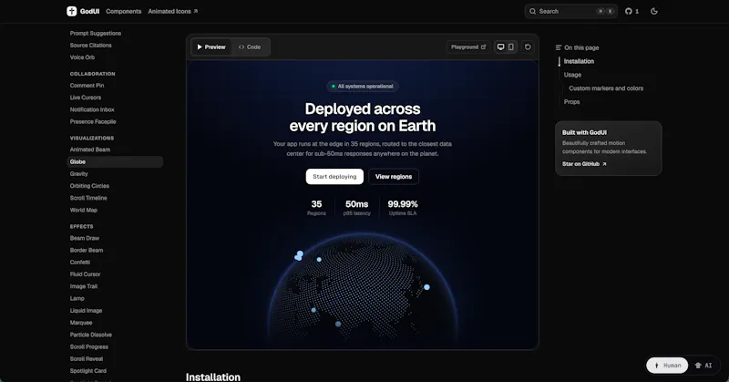Switch to mobile preview icon
This screenshot has width=729, height=382.
pyautogui.click(x=511, y=47)
